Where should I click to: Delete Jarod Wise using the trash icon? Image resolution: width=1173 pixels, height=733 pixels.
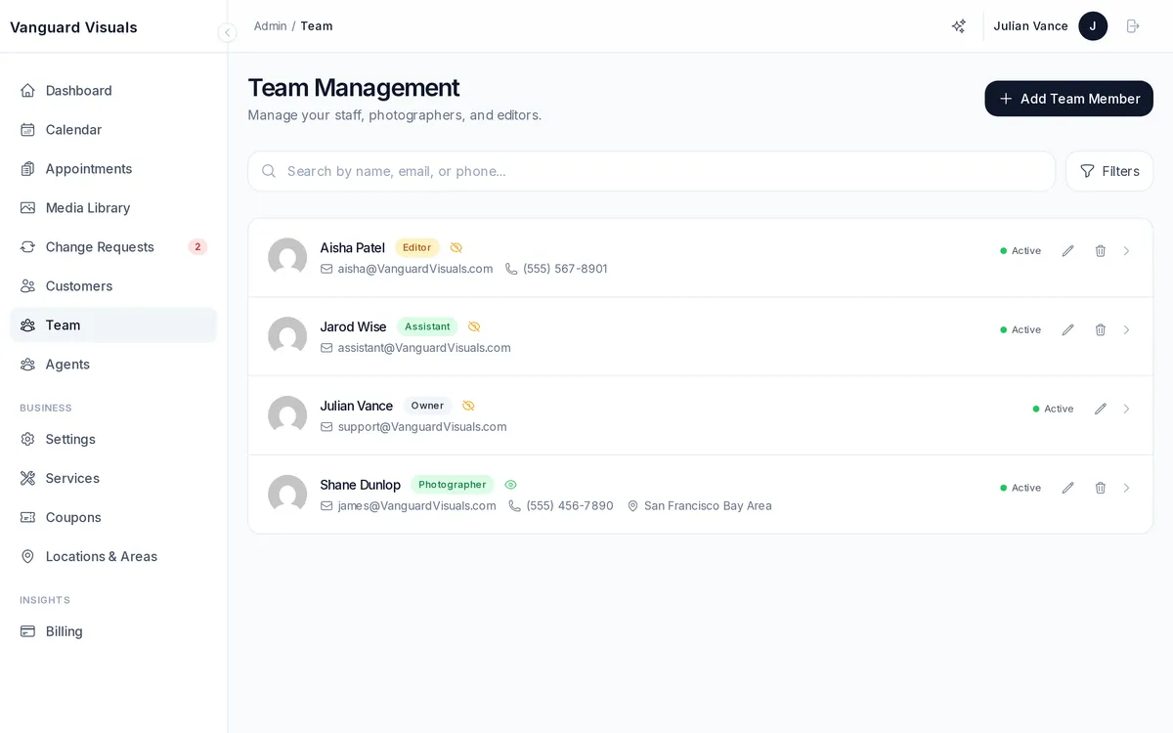click(x=1100, y=329)
